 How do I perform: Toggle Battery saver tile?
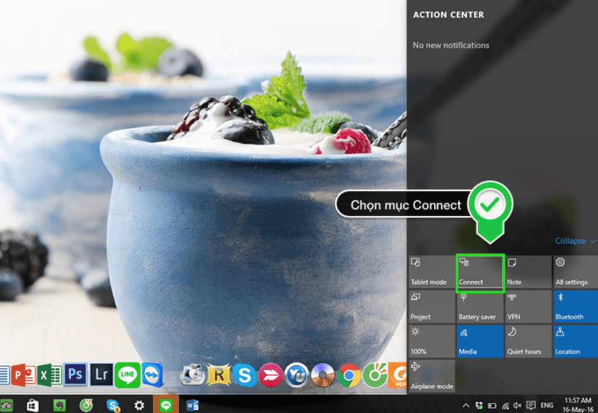480,307
